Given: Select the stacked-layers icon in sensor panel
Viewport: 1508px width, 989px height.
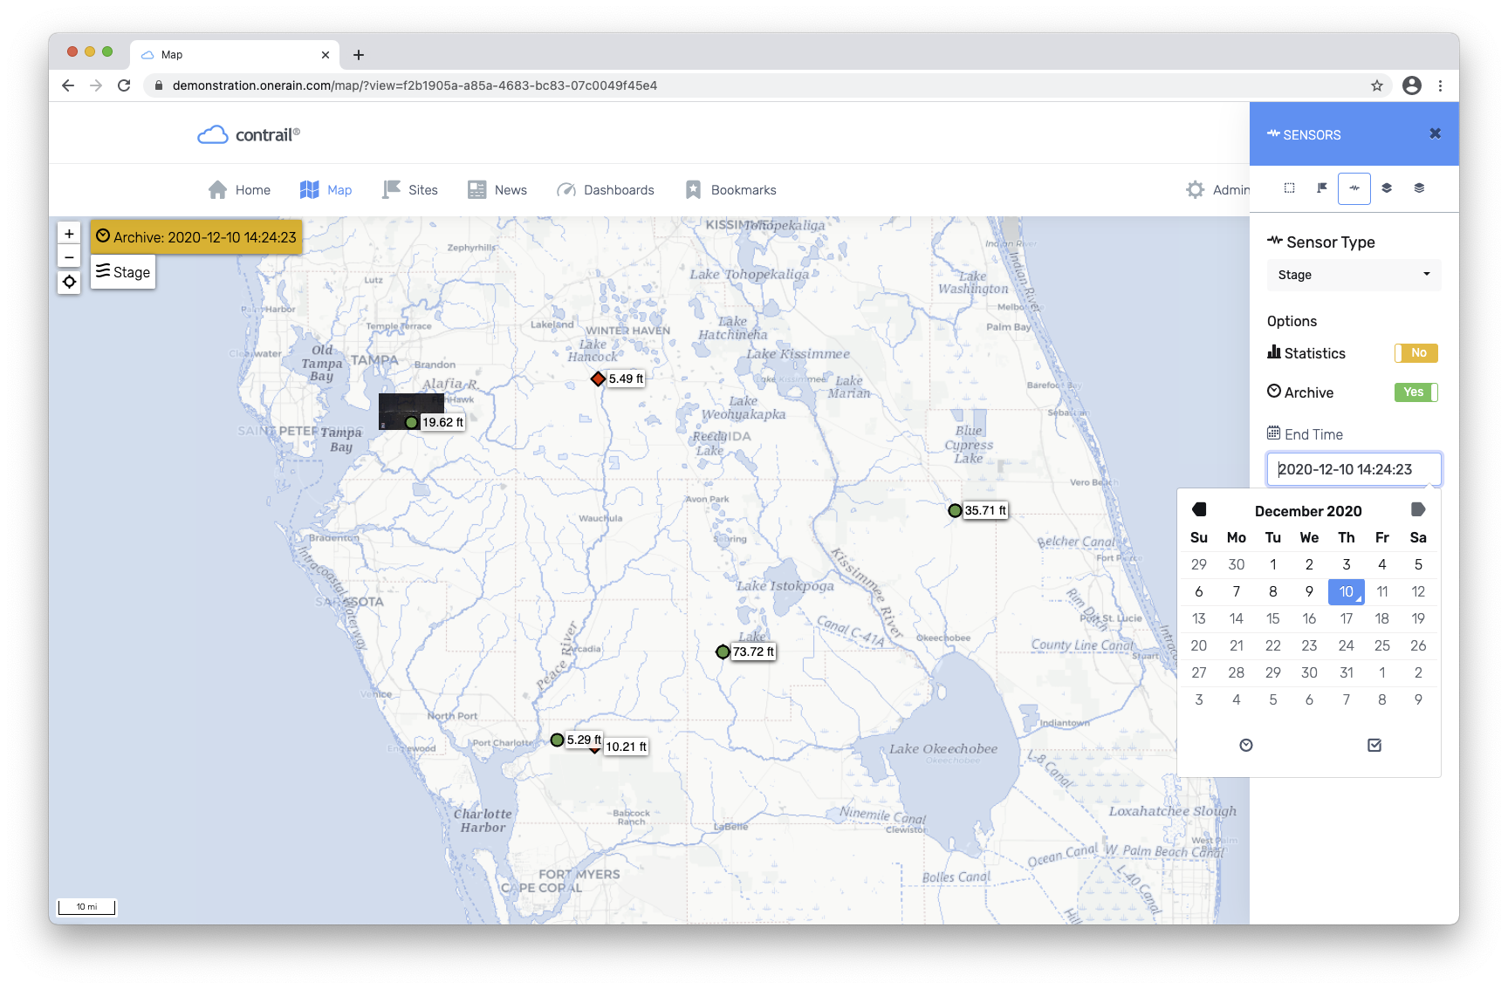Looking at the screenshot, I should (1419, 188).
